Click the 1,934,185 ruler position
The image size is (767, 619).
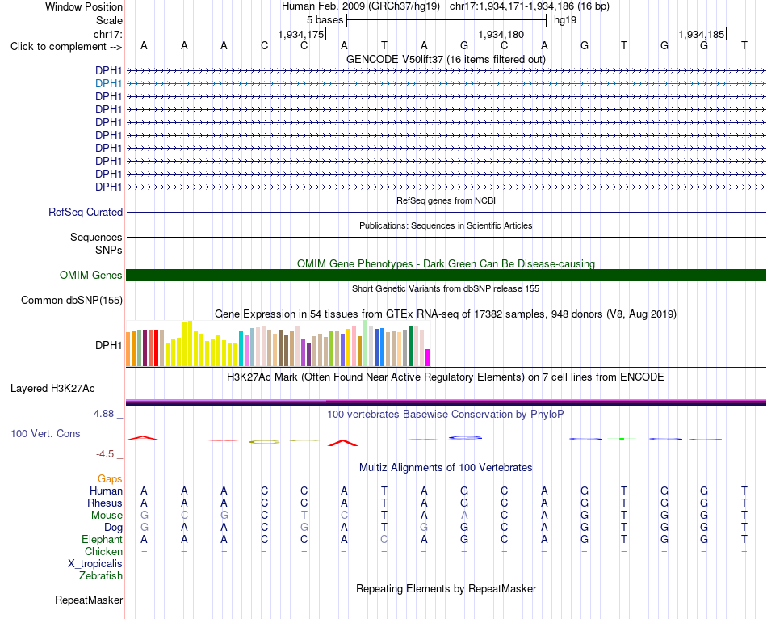[x=701, y=34]
